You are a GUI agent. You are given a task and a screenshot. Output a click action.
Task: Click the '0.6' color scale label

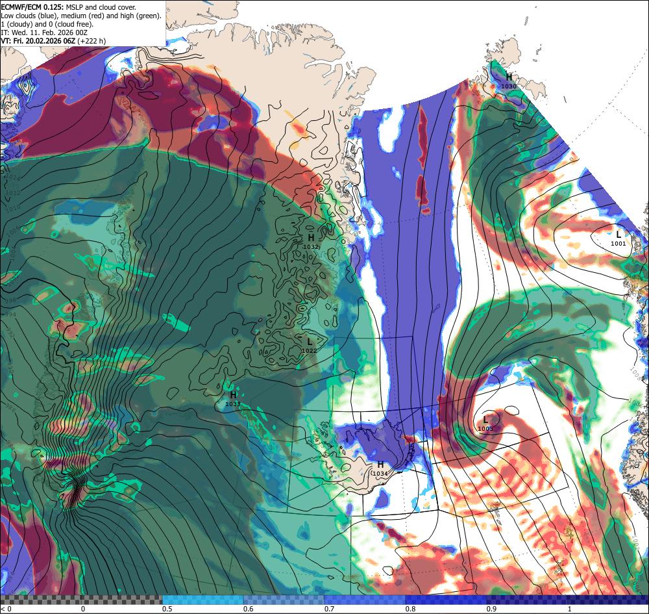(249, 609)
